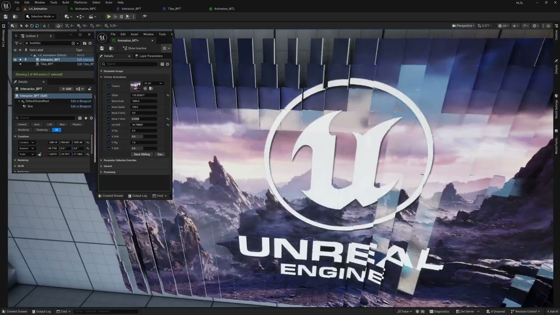This screenshot has height=315, width=560.
Task: Choose the select objects arrow tool
Action: [21, 26]
